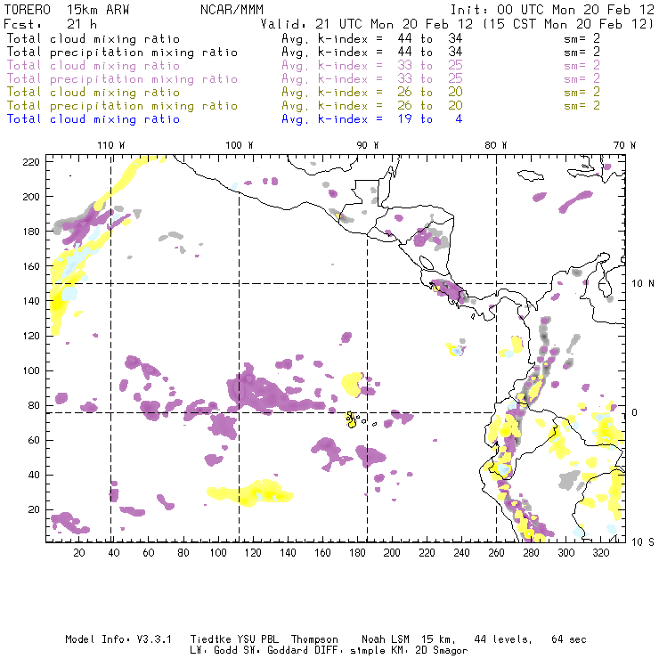Click the black "Total precipitation mixing ratio" legend line
The width and height of the screenshot is (659, 659).
[x=122, y=53]
